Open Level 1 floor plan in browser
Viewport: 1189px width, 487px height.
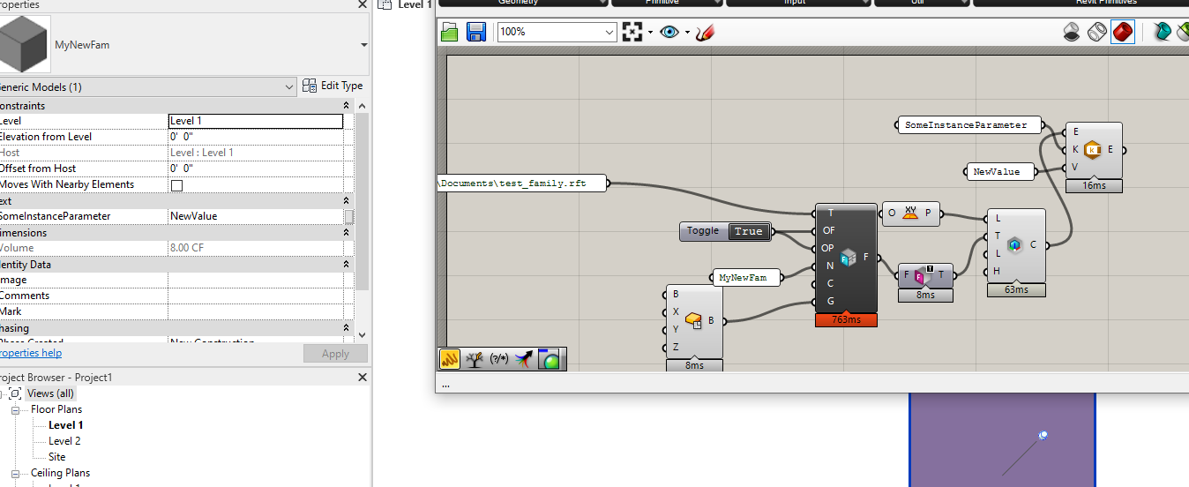(66, 425)
